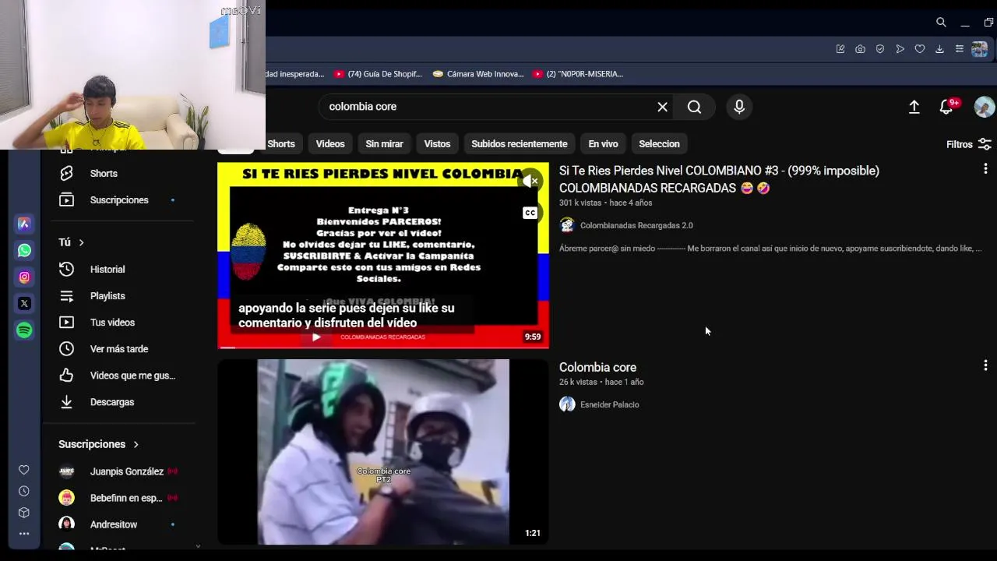The width and height of the screenshot is (997, 561).
Task: Start voice search with microphone
Action: click(739, 107)
